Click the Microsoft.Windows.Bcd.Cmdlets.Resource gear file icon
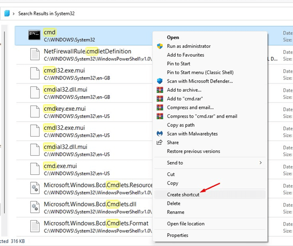 (35, 188)
